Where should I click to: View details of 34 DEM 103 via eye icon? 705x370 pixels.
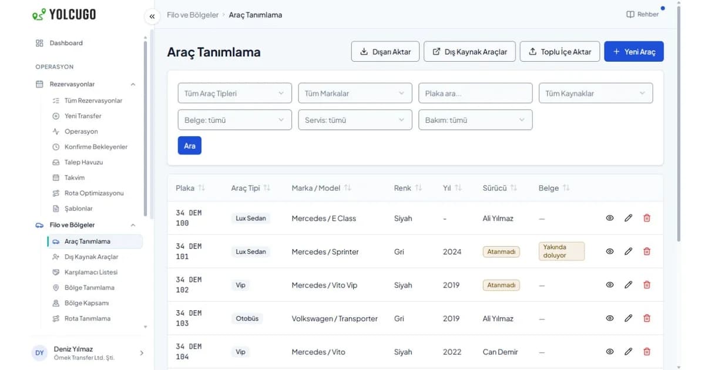click(x=610, y=318)
